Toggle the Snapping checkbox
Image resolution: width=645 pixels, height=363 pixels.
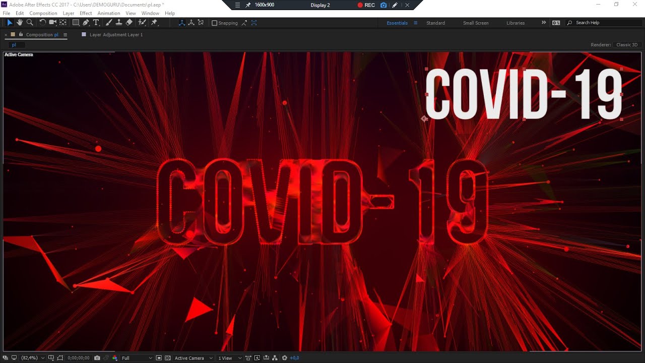point(214,23)
